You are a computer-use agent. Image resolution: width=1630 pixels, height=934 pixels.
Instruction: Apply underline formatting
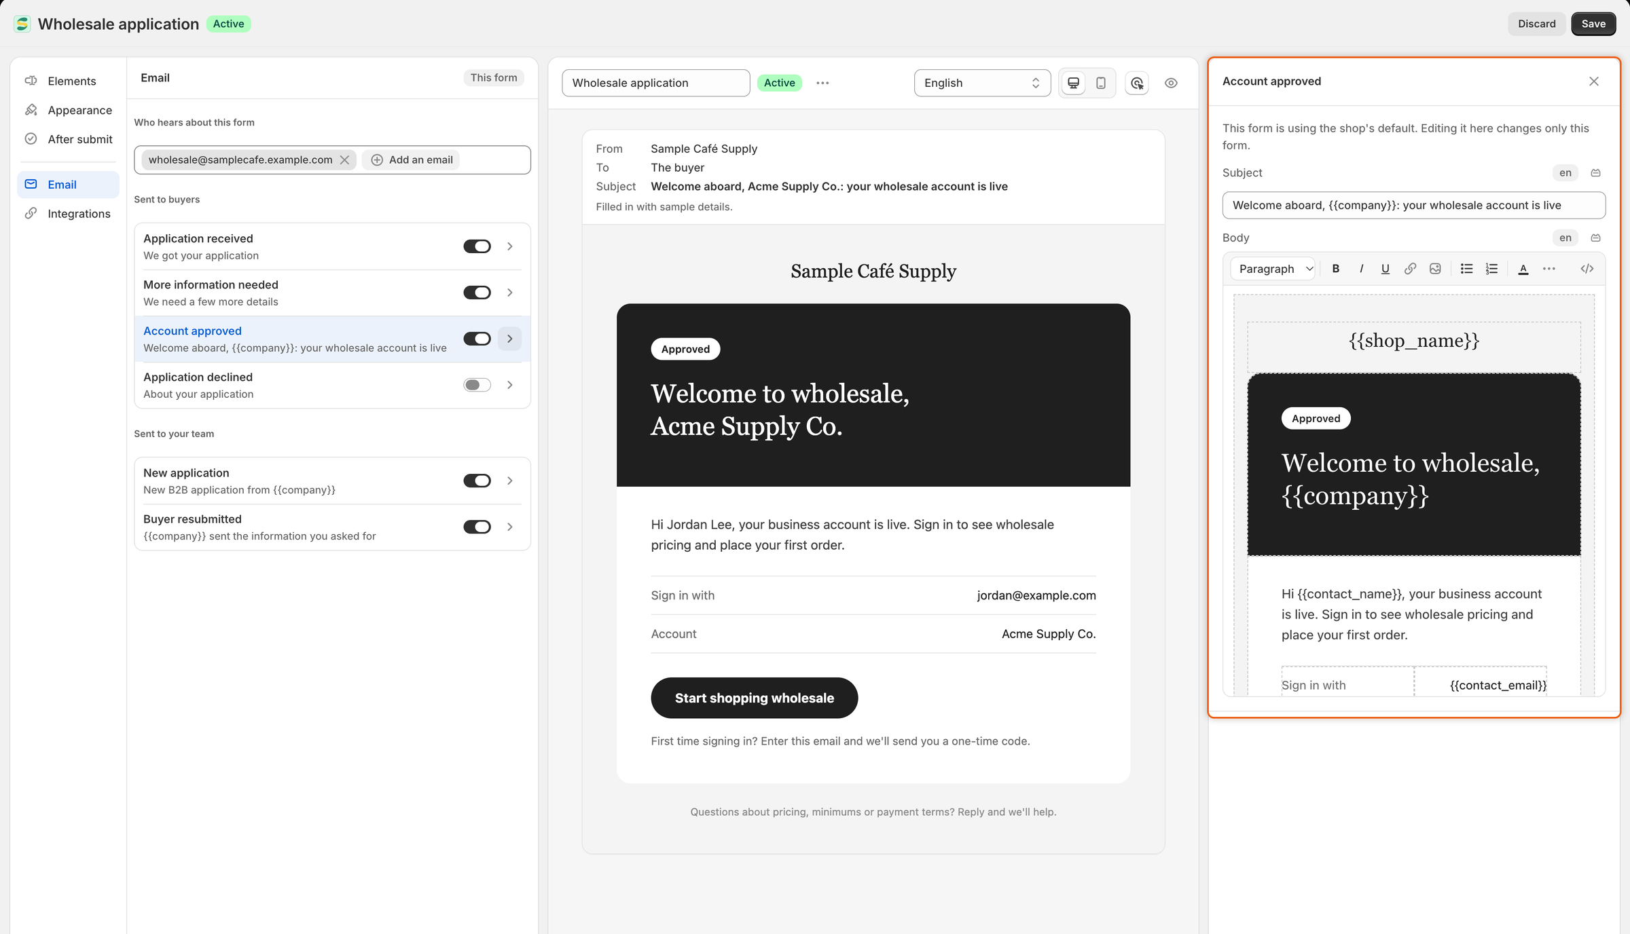coord(1385,269)
